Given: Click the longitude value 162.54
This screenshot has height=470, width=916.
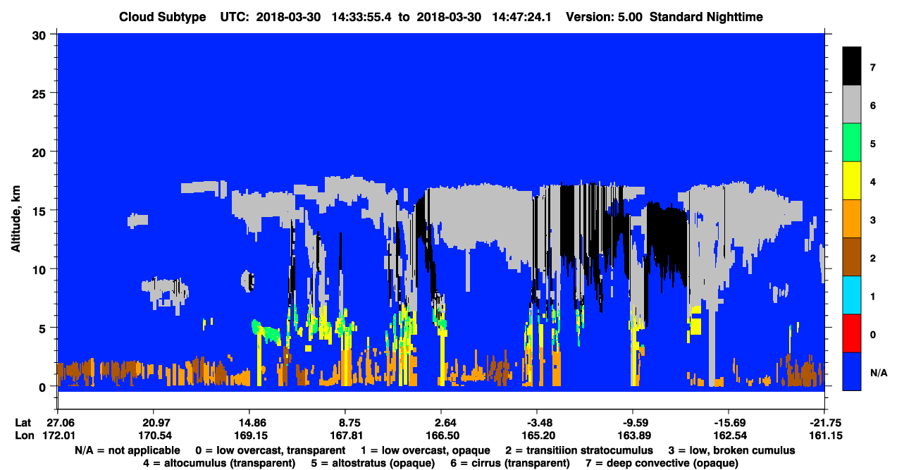Looking at the screenshot, I should 729,436.
